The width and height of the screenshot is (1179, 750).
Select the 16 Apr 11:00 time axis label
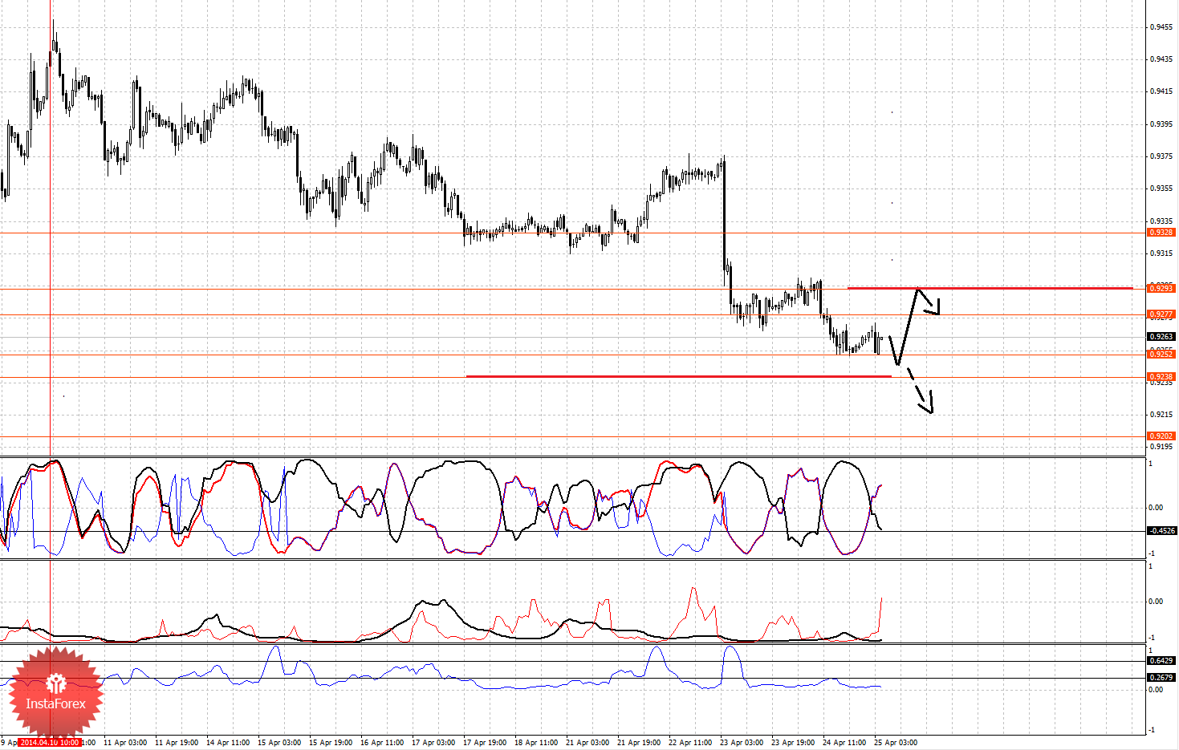[382, 743]
